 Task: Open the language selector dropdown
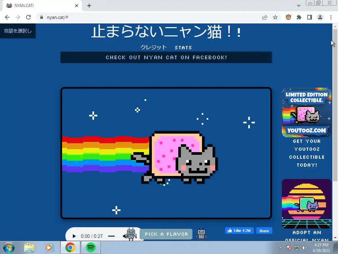18,31
